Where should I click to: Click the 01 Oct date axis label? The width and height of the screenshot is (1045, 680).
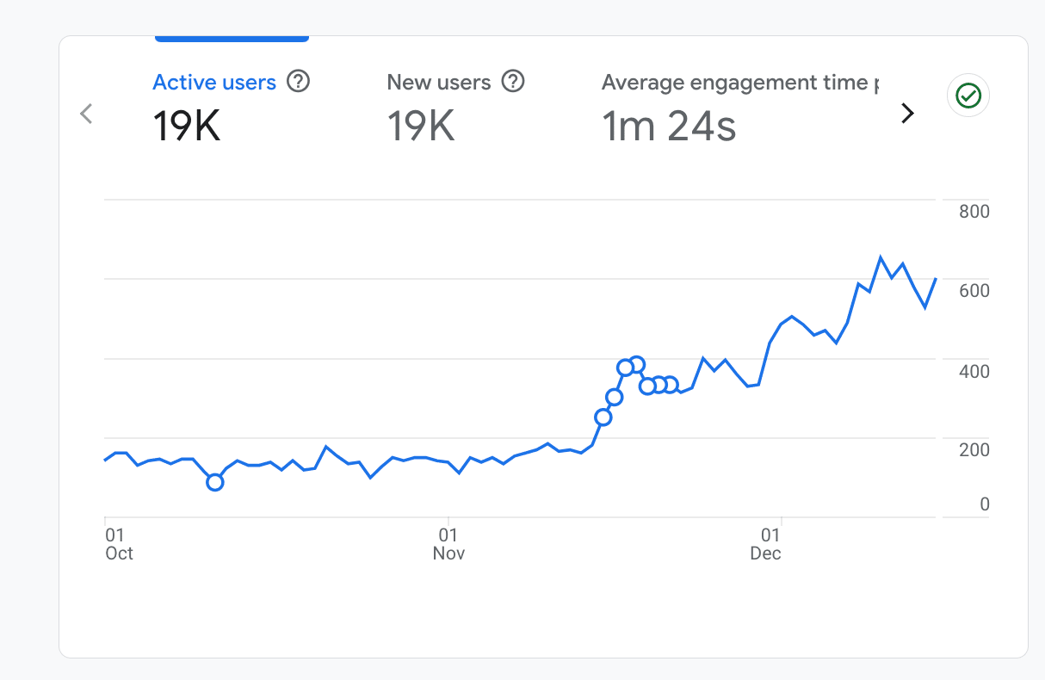pos(119,544)
